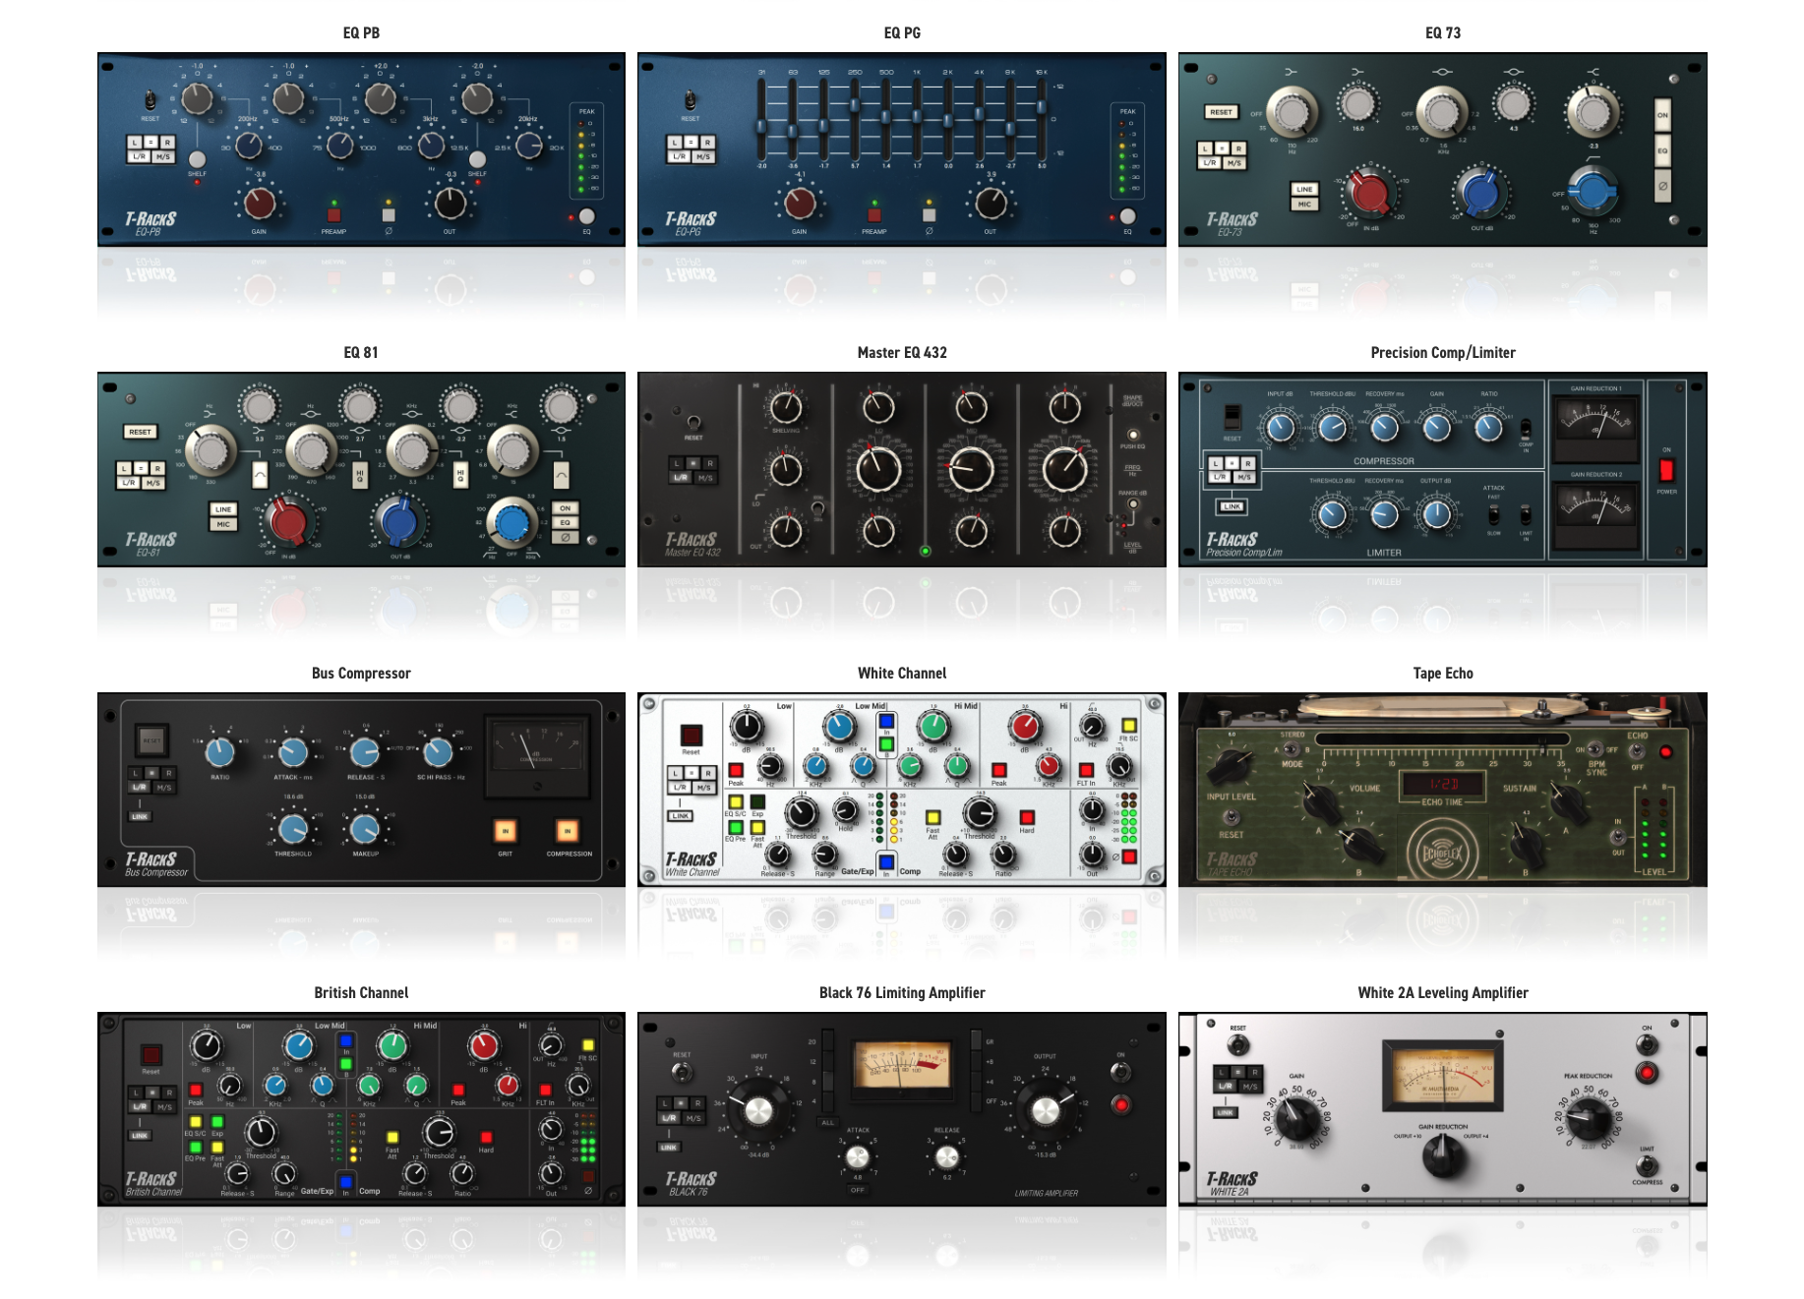Viewport: 1804px width, 1299px height.
Task: Toggle the EQ S/C button on White Channel
Action: point(735,801)
